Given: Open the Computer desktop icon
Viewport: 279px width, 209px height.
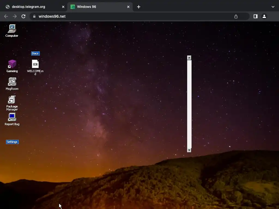Looking at the screenshot, I should point(12,30).
